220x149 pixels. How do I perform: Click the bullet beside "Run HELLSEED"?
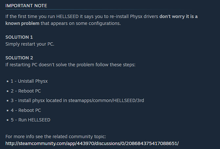(7, 120)
